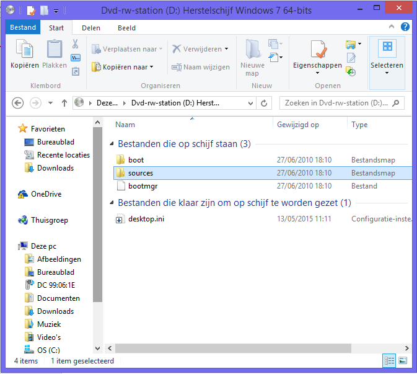Image resolution: width=417 pixels, height=374 pixels.
Task: Click Naam wijzigen button
Action: pyautogui.click(x=201, y=67)
